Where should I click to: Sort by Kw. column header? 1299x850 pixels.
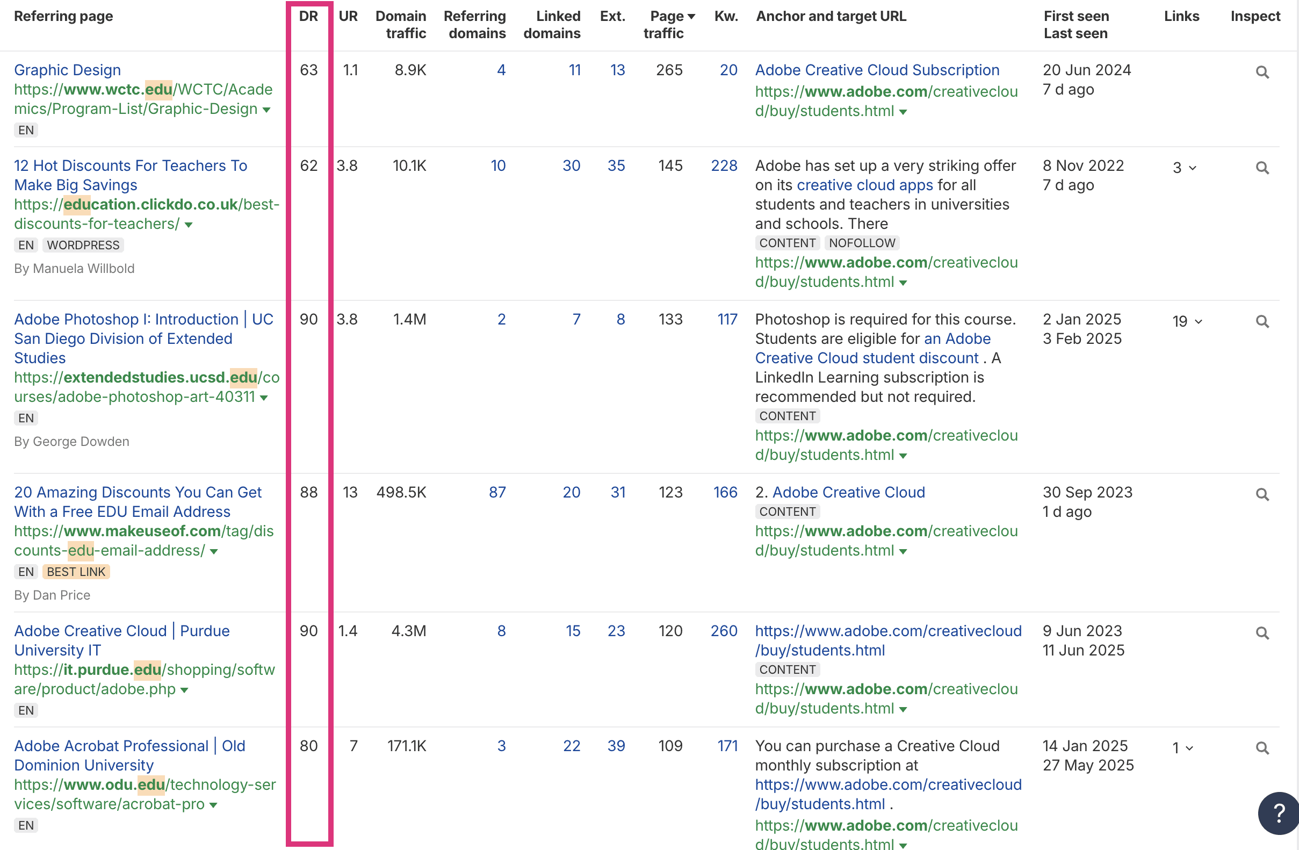[x=726, y=16]
